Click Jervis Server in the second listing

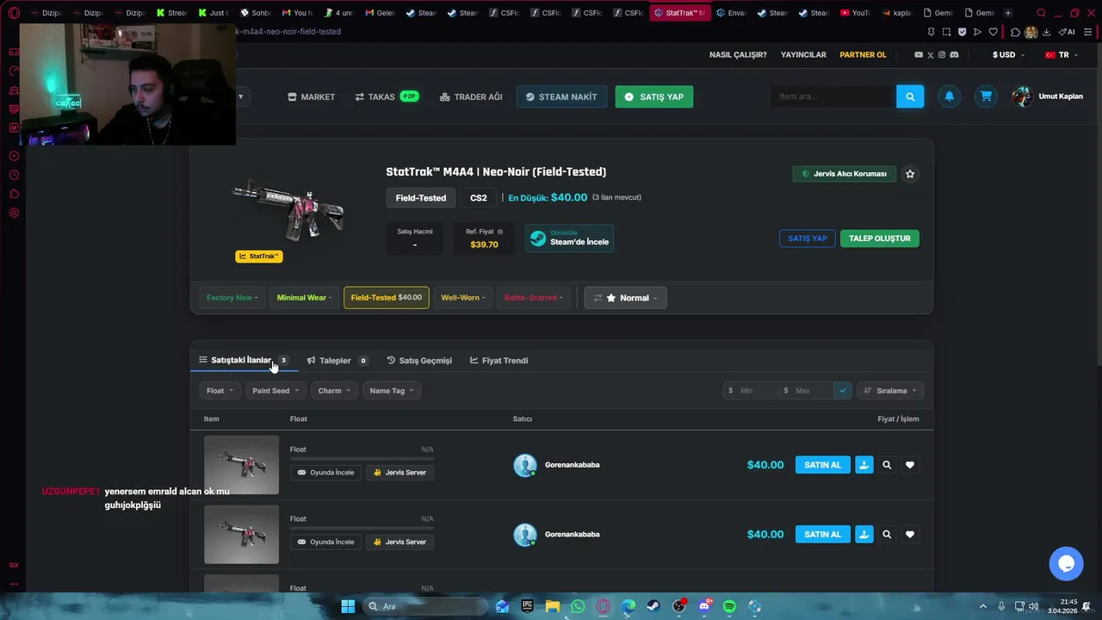[399, 542]
